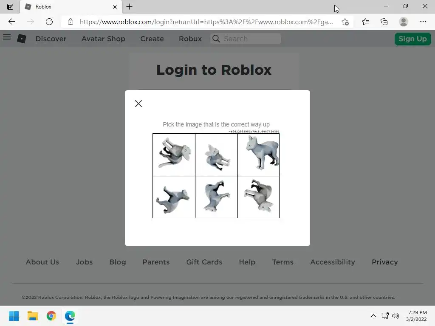Click the Roblox logo icon
435x326 pixels.
tap(22, 39)
